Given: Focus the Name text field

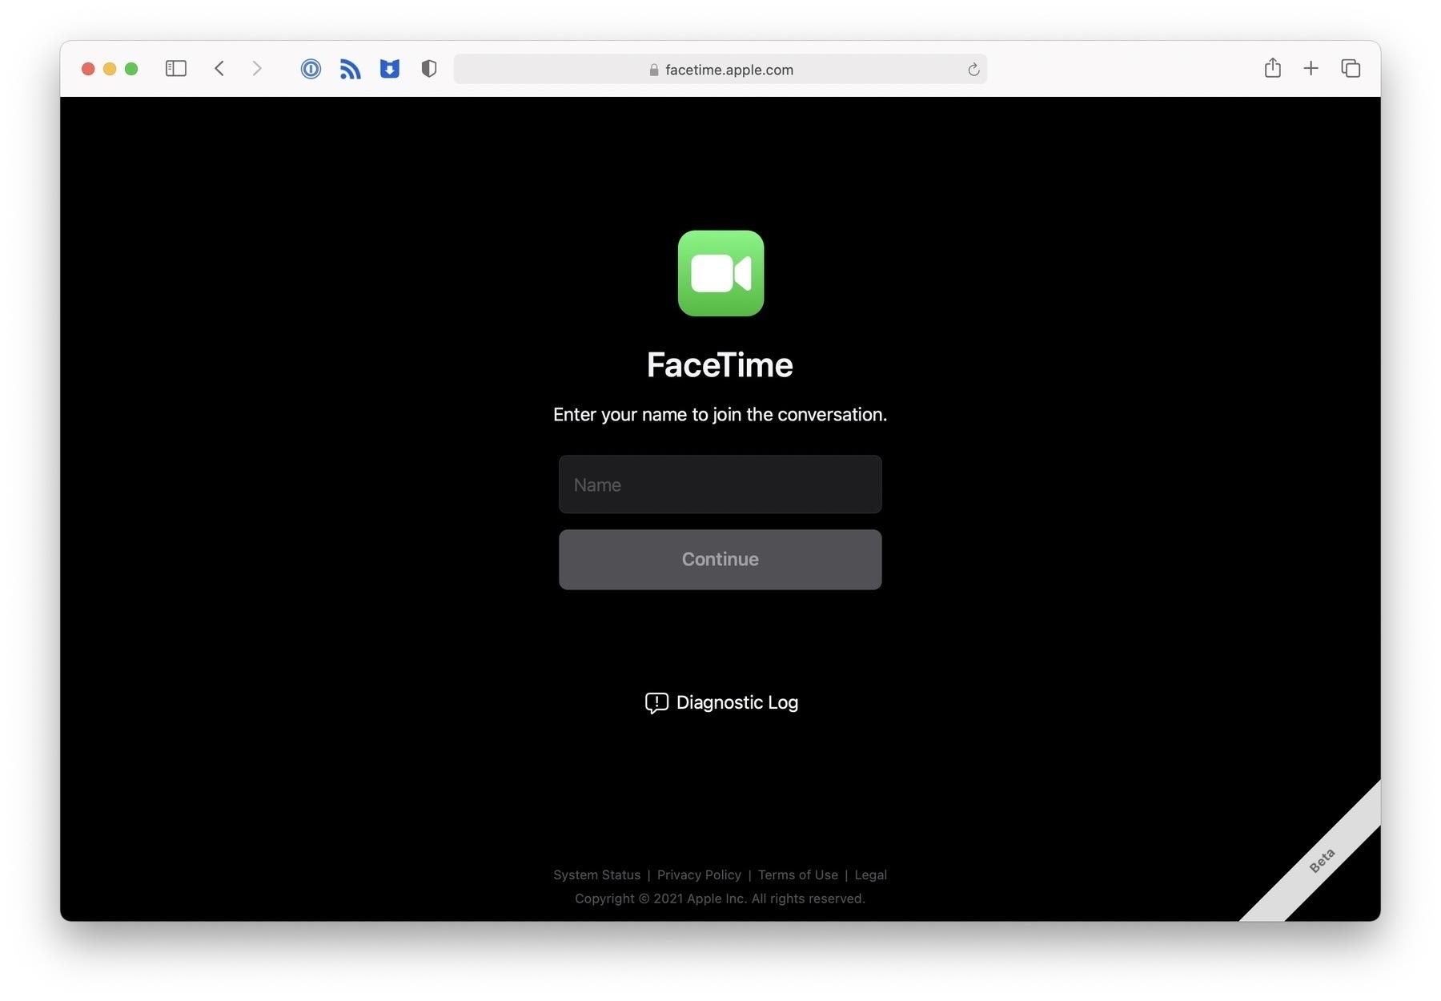Looking at the screenshot, I should click(x=720, y=484).
